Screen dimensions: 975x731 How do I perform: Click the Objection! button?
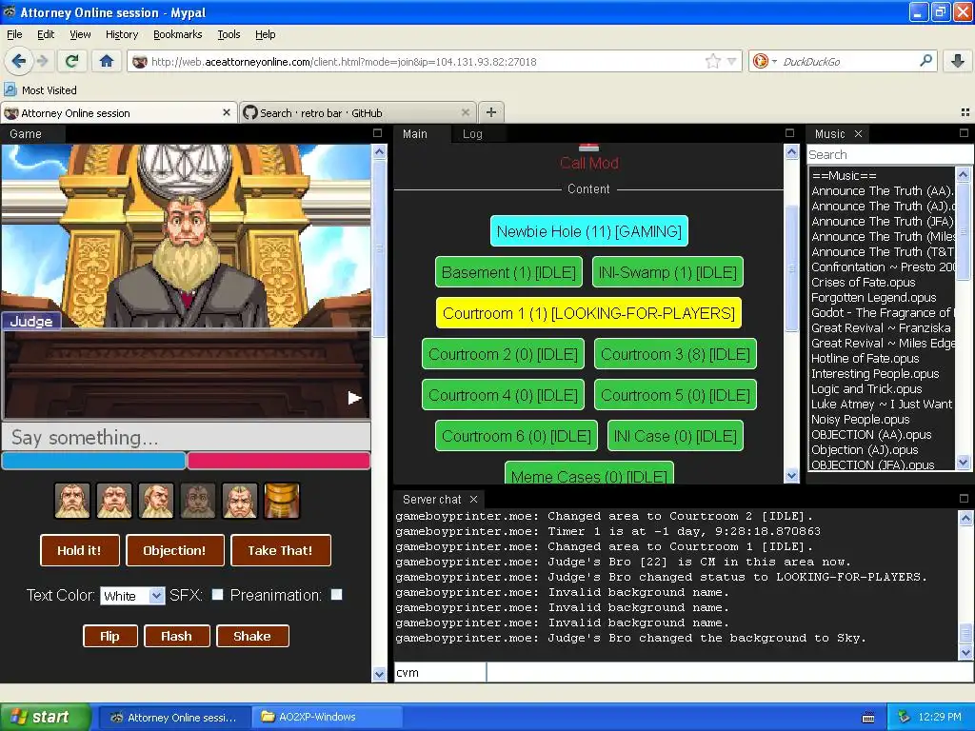175,550
